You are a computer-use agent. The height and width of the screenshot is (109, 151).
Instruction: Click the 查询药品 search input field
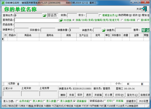pyautogui.click(x=36, y=20)
